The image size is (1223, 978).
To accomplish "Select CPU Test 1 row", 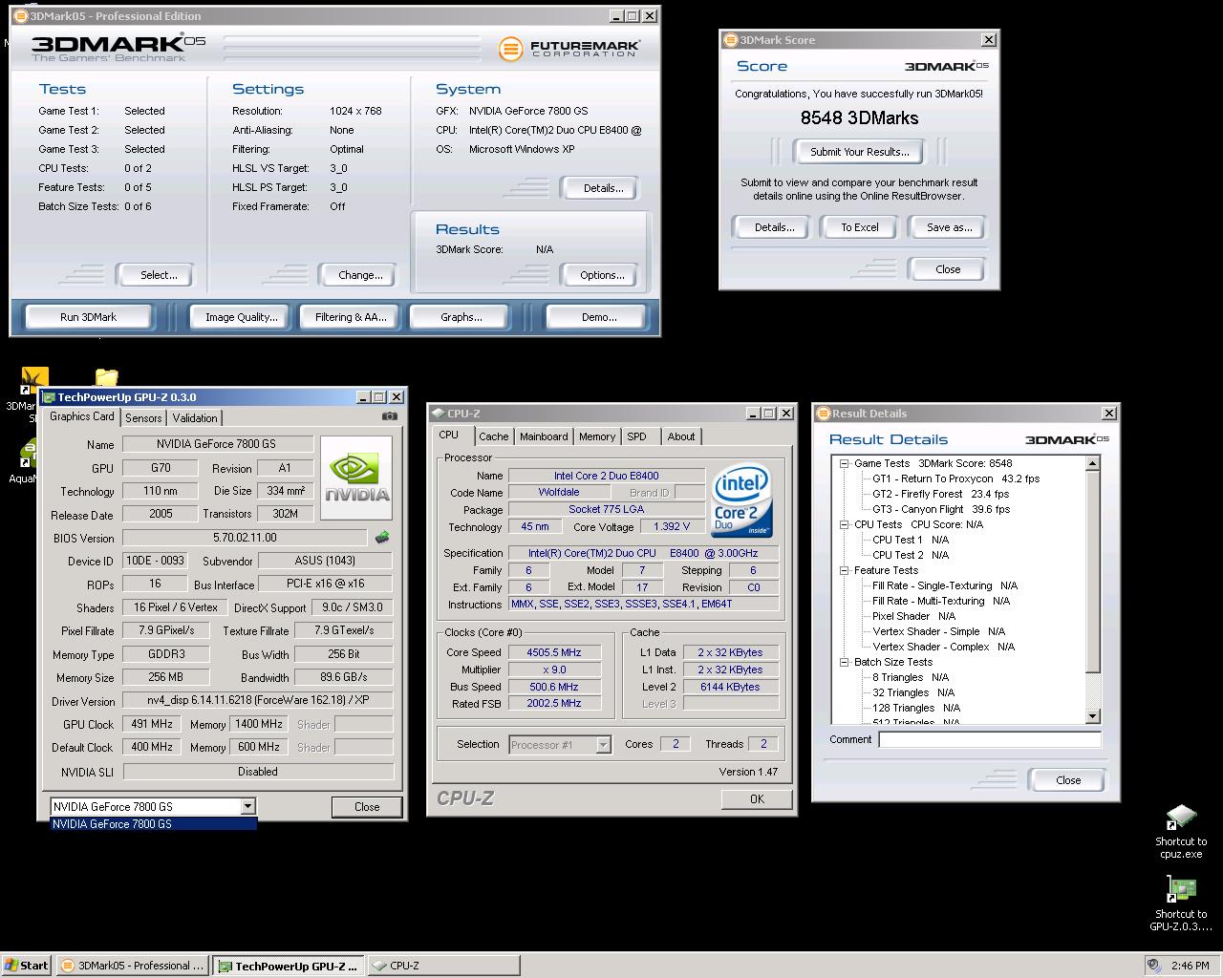I will tap(910, 540).
